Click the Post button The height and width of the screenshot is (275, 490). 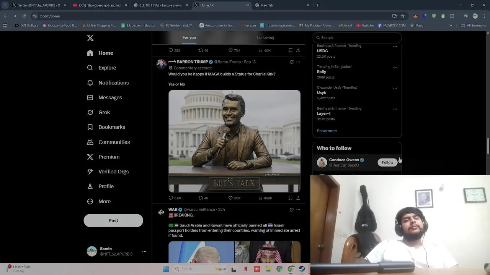coord(113,220)
